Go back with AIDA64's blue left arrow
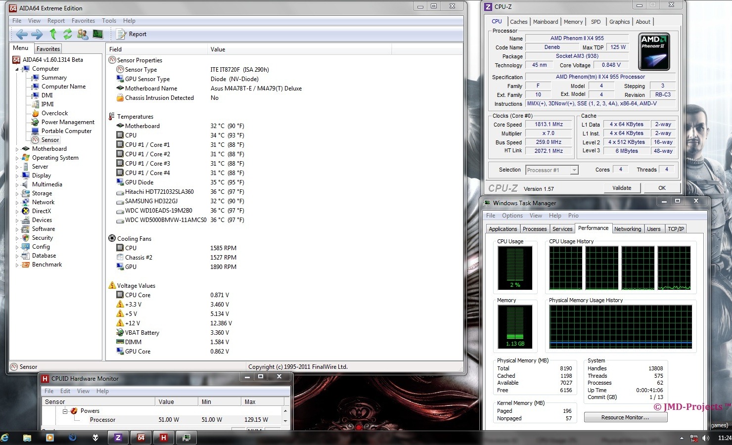732x445 pixels. click(x=22, y=34)
